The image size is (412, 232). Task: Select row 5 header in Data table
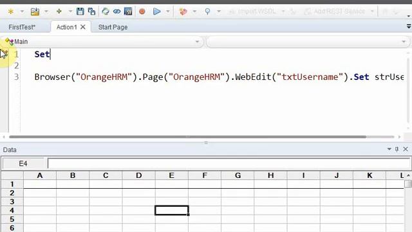pos(12,219)
